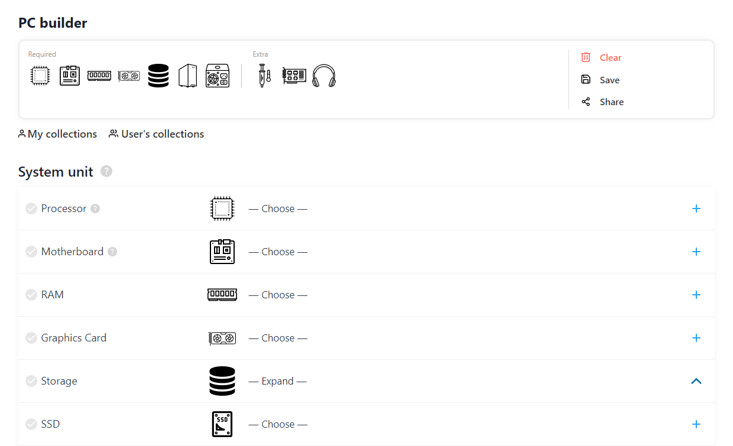Click the Thermal Paste icon under Extra
The image size is (733, 446).
pos(264,76)
